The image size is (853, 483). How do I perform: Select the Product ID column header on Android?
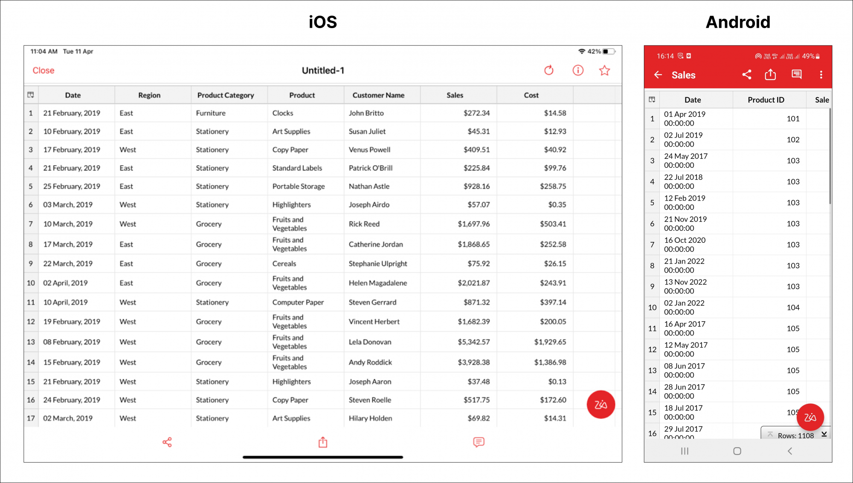(x=766, y=99)
